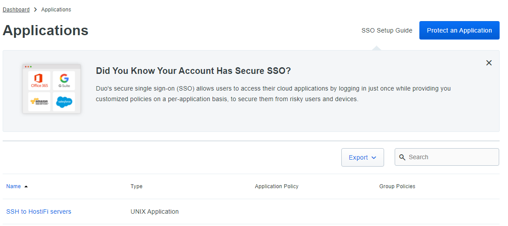Click the Amazon Web Services icon tile
The height and width of the screenshot is (226, 508).
(x=40, y=102)
